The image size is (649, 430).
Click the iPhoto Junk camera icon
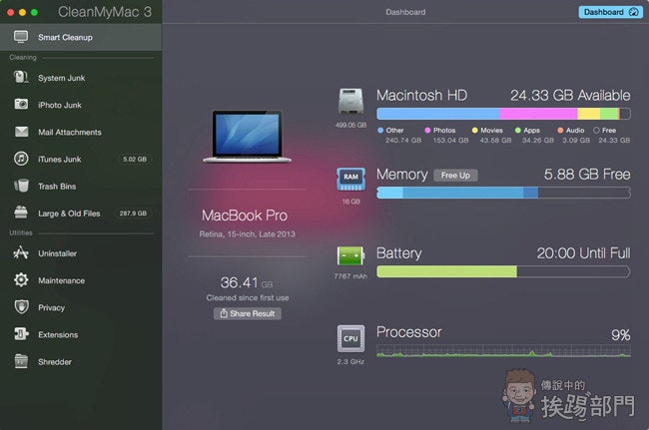(x=21, y=104)
